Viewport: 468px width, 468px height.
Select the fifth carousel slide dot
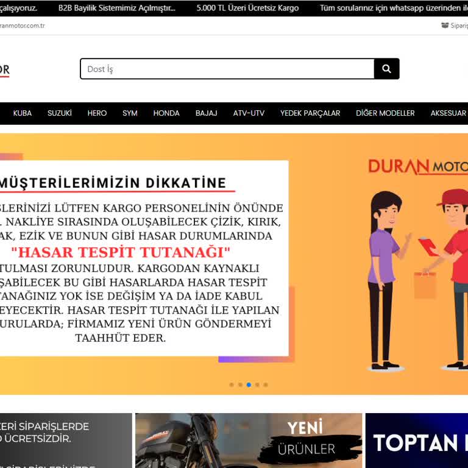[266, 385]
